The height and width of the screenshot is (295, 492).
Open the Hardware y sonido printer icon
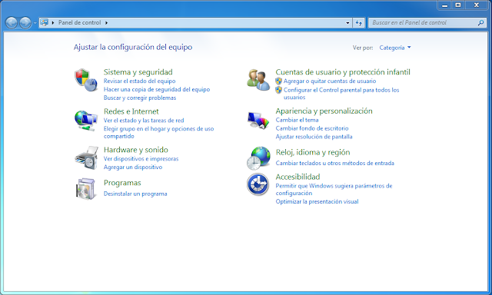(87, 157)
